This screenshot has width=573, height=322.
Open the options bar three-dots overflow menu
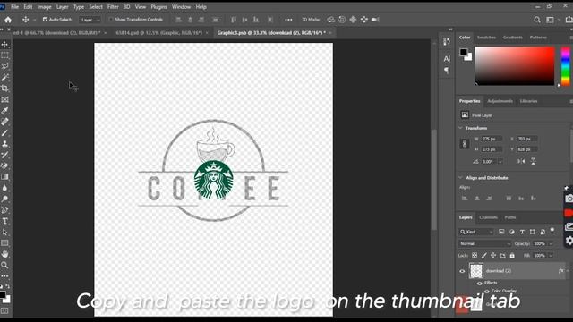(288, 20)
